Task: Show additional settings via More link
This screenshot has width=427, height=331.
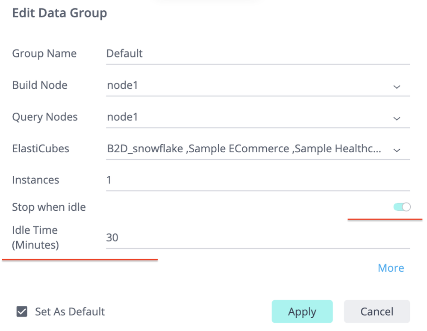Action: (x=391, y=268)
